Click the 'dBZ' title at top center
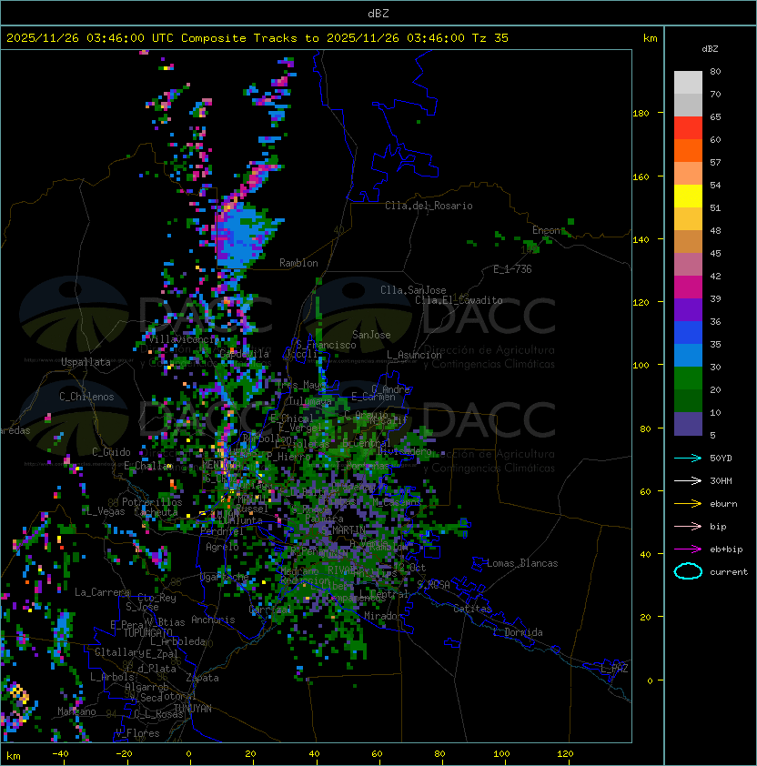 point(378,14)
